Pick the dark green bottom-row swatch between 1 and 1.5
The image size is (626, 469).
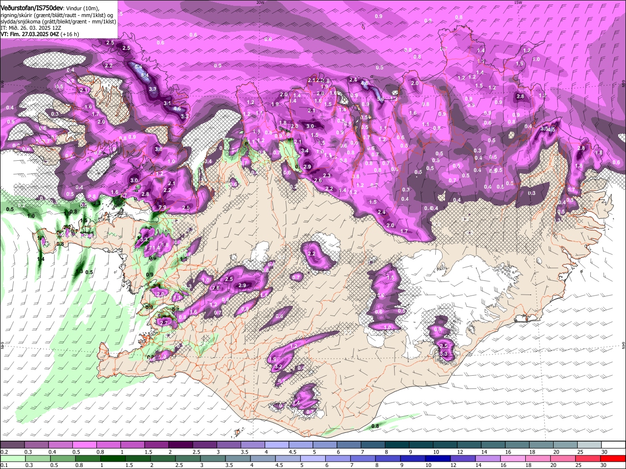click(x=113, y=458)
